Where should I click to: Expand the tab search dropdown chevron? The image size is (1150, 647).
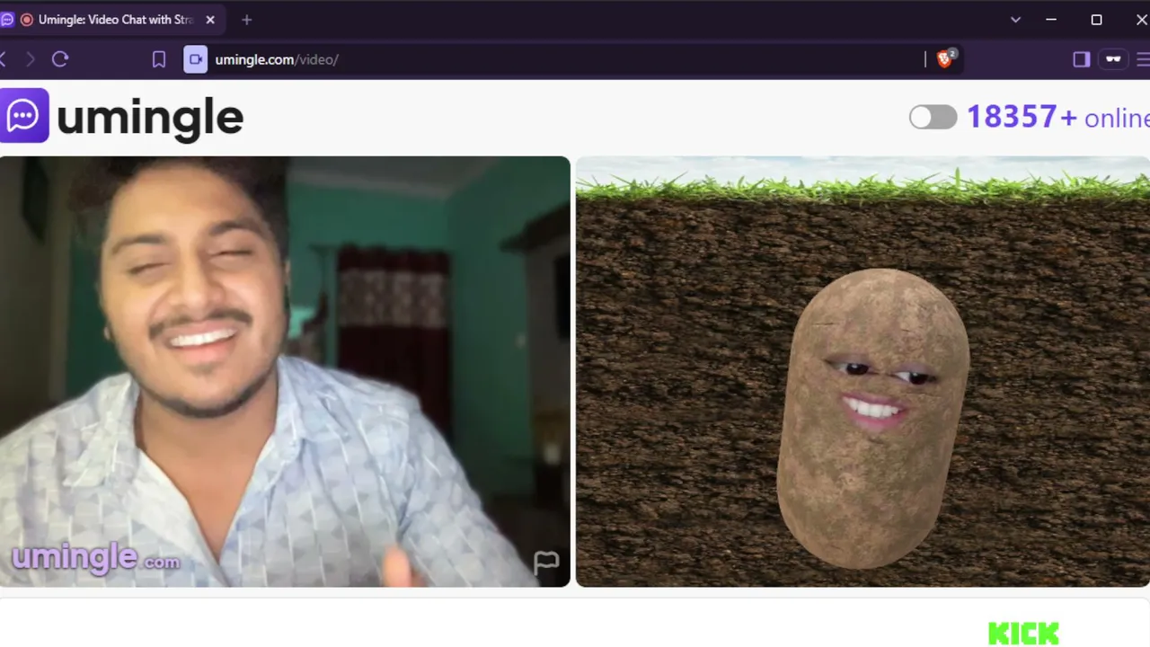pyautogui.click(x=1015, y=19)
